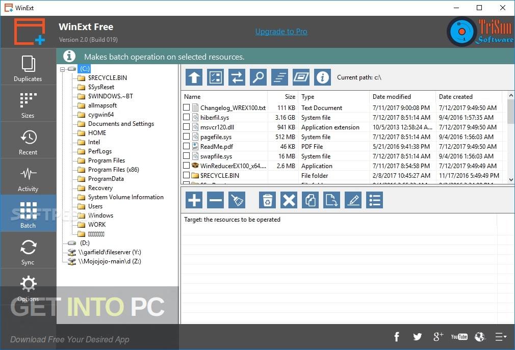
Task: Check the box for WinReducerEX100_x64
Action: click(186, 166)
